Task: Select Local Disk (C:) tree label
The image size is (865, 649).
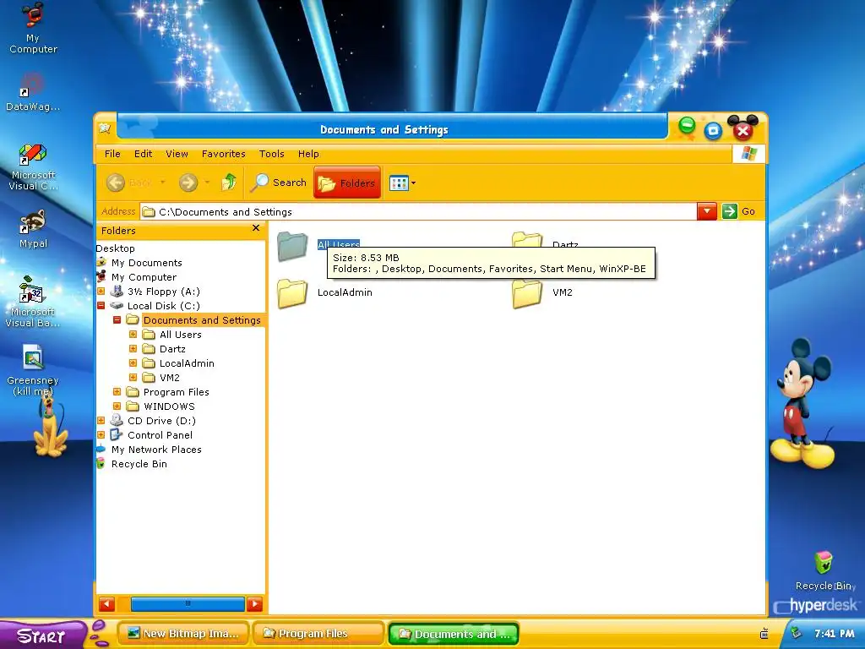Action: (164, 306)
